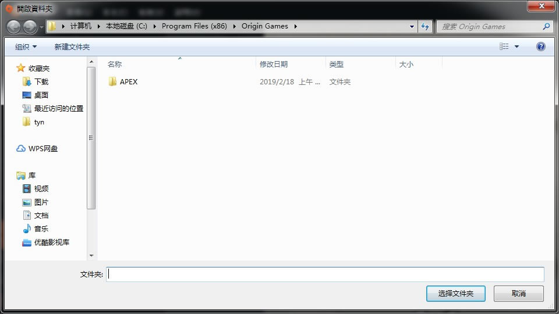Expand the view options dropdown arrow
Viewport: 559px width, 314px height.
point(516,47)
